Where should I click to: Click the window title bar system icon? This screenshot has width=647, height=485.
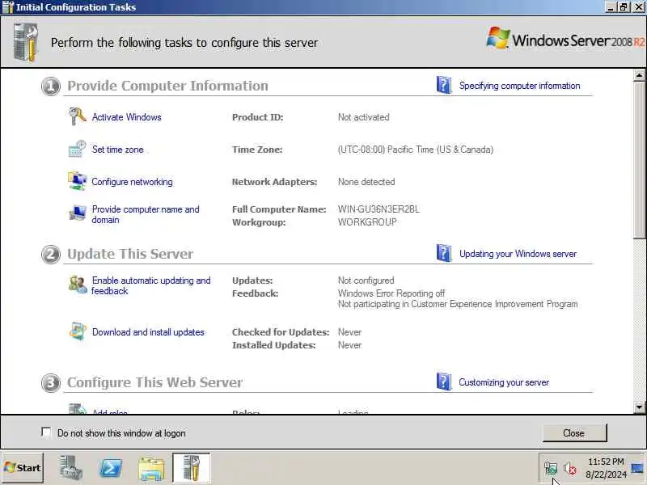tap(7, 7)
